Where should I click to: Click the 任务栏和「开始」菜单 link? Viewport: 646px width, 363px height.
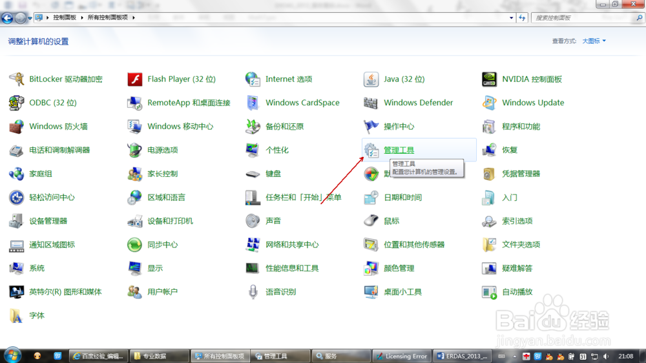click(x=304, y=198)
